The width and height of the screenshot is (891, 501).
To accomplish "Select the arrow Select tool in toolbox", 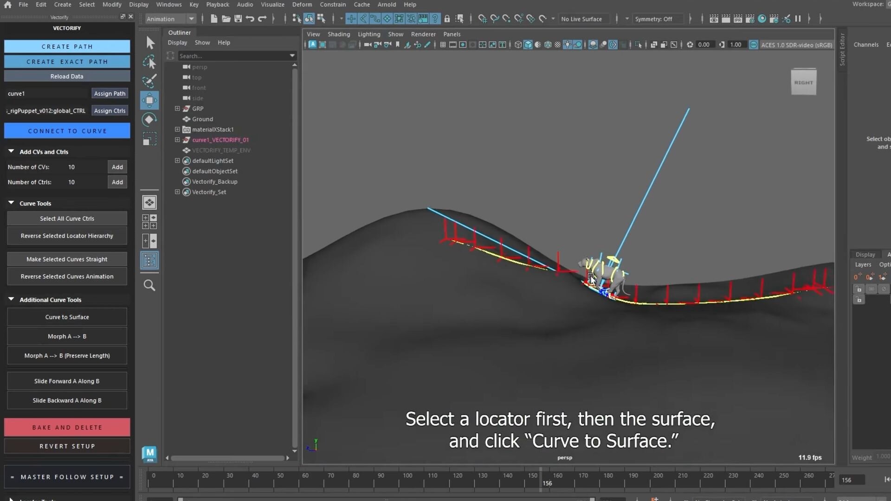I will [x=150, y=43].
